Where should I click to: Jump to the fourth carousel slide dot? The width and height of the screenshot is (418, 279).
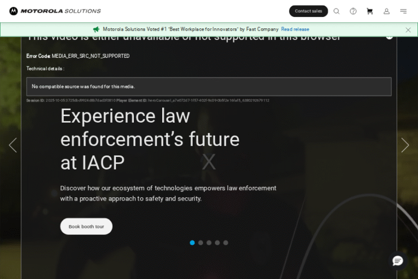coord(217,242)
